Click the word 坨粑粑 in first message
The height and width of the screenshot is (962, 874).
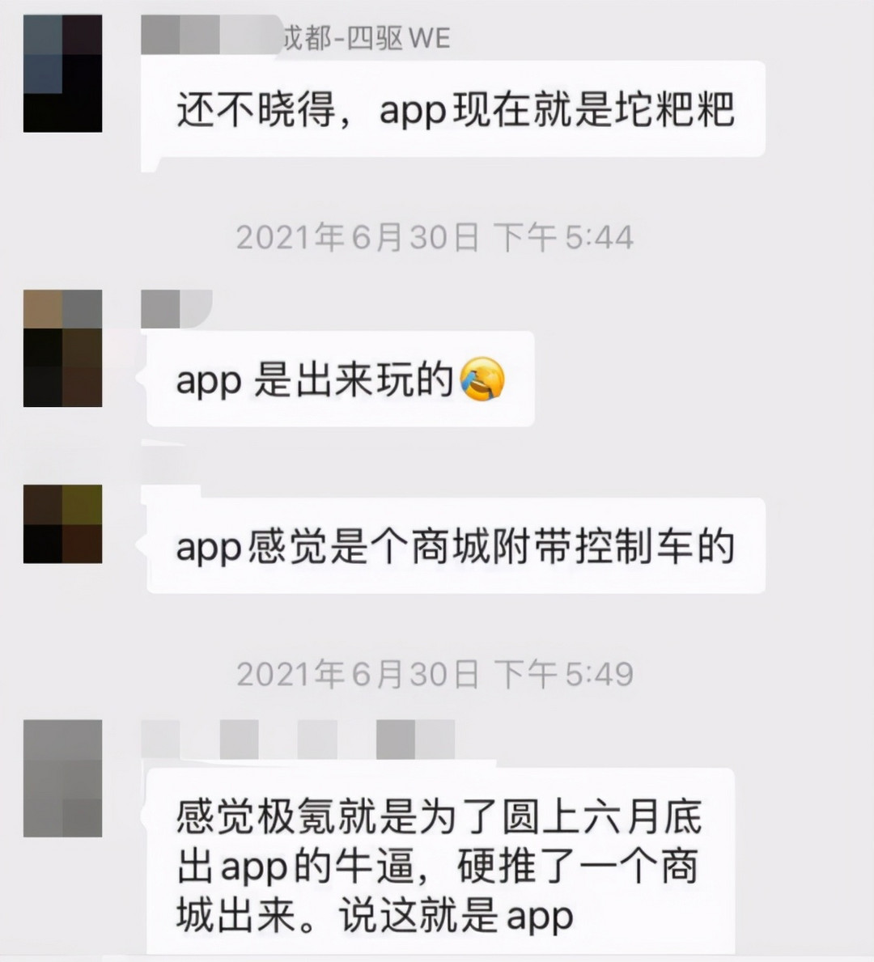(675, 110)
